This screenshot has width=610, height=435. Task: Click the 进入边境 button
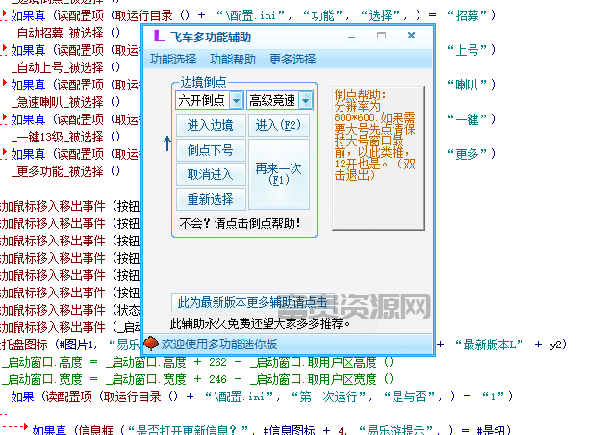[x=211, y=125]
